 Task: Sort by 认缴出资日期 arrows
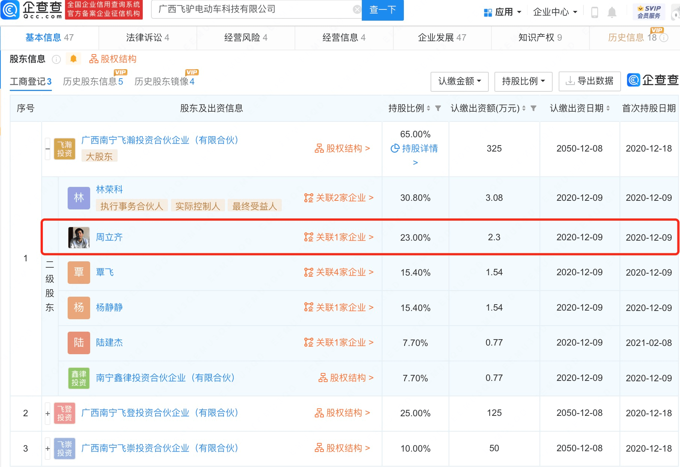pyautogui.click(x=608, y=108)
